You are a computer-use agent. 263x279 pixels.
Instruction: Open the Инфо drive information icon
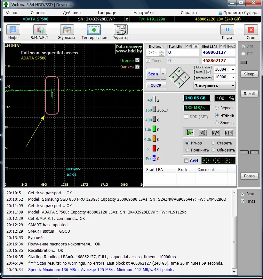tap(13, 30)
